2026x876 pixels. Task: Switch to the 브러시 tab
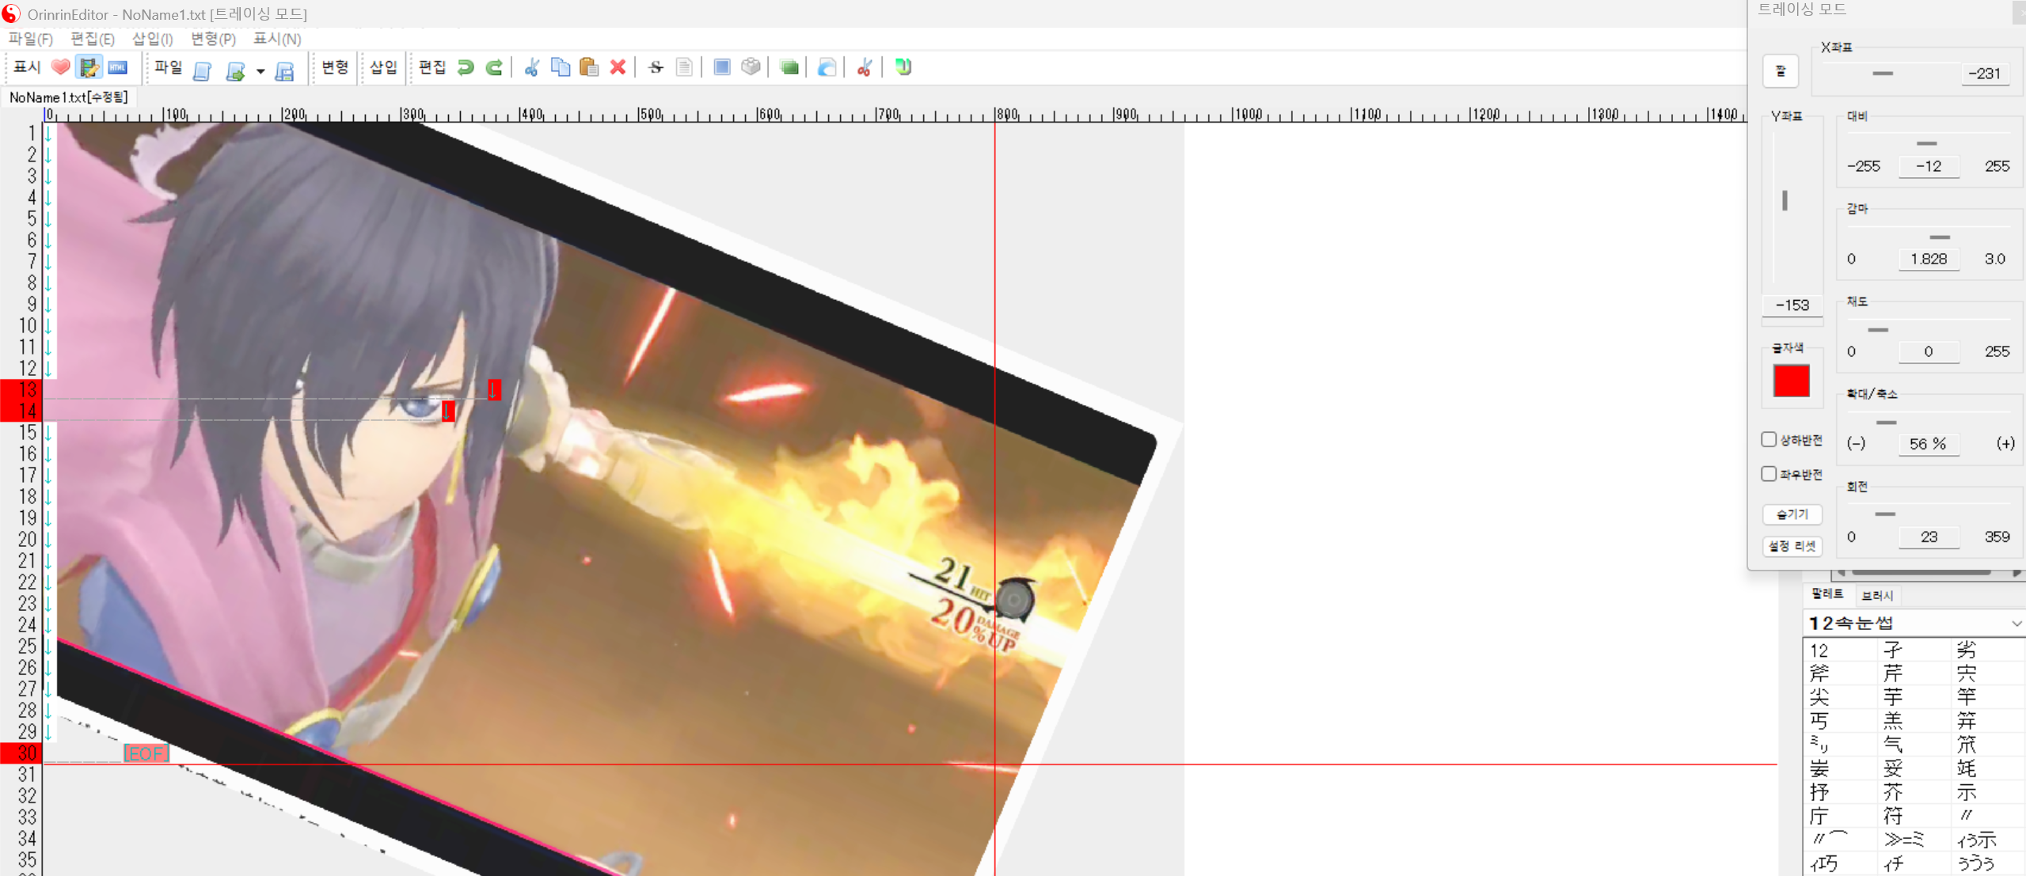tap(1877, 595)
